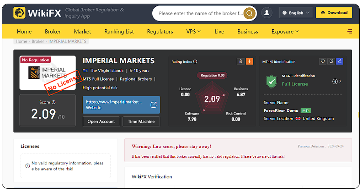Click the Score info icon
The width and height of the screenshot is (363, 192).
(53, 102)
